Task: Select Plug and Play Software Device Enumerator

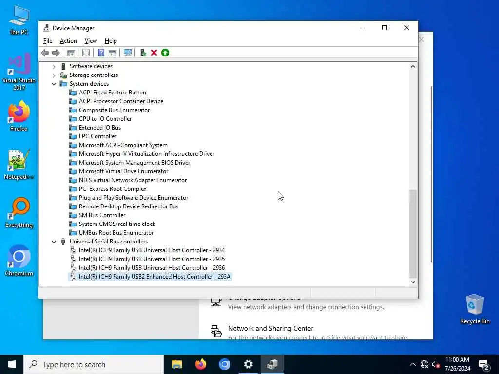Action: tap(134, 198)
